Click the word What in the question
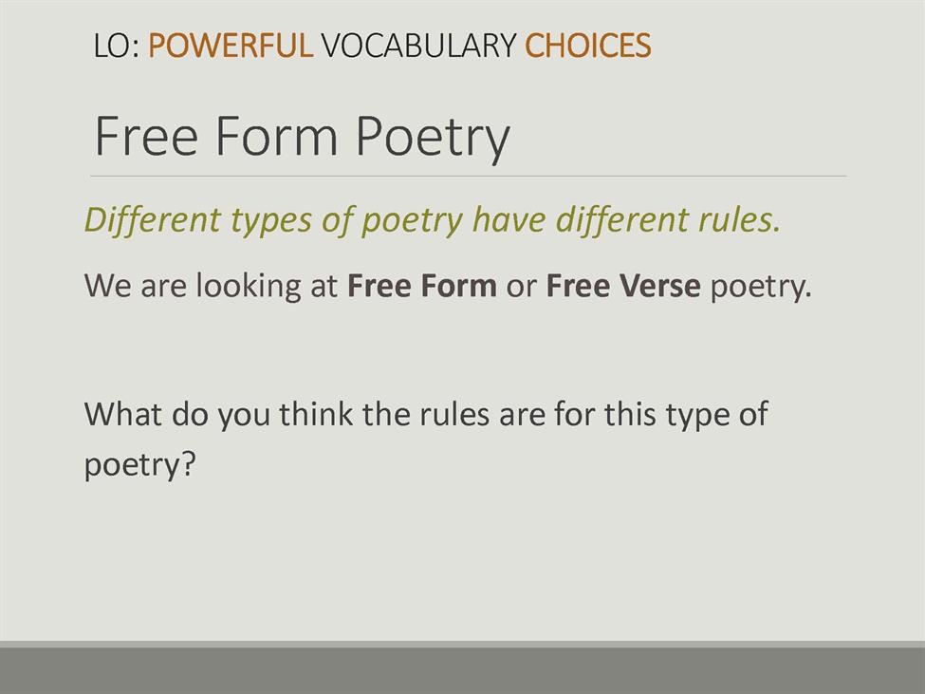Image resolution: width=925 pixels, height=694 pixels. 123,413
